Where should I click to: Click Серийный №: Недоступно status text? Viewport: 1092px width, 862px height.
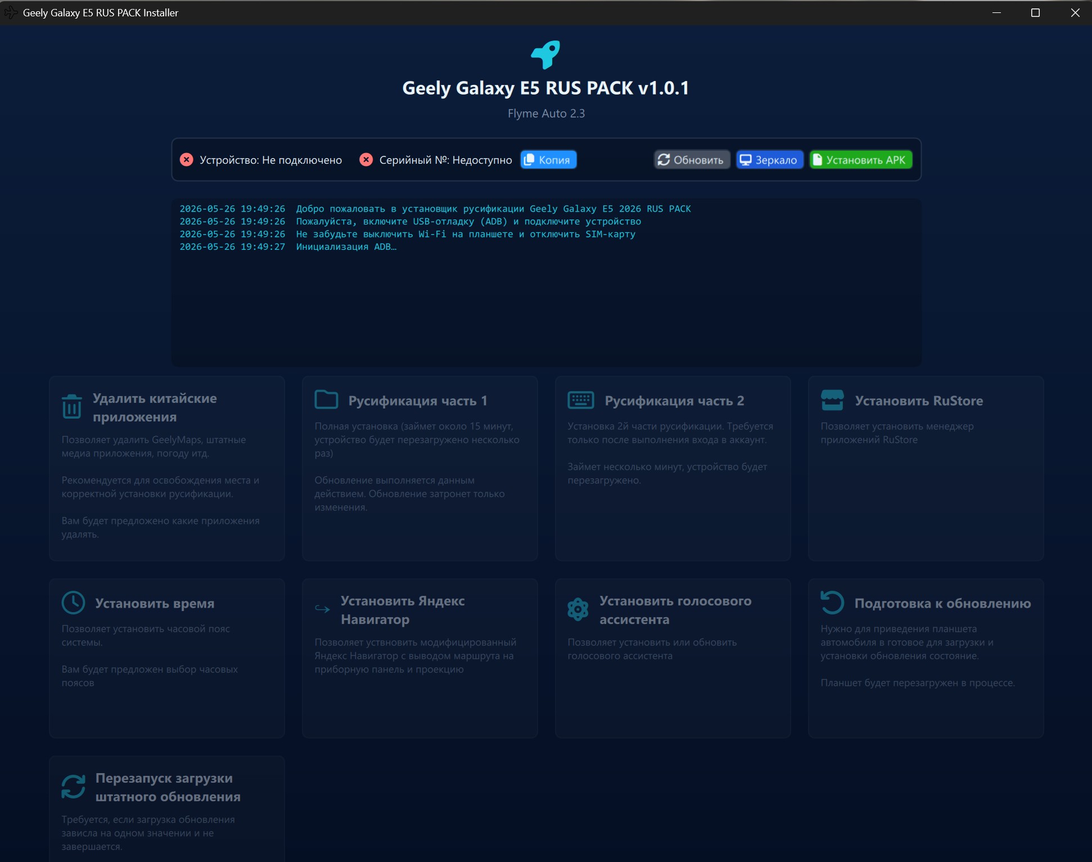(445, 160)
